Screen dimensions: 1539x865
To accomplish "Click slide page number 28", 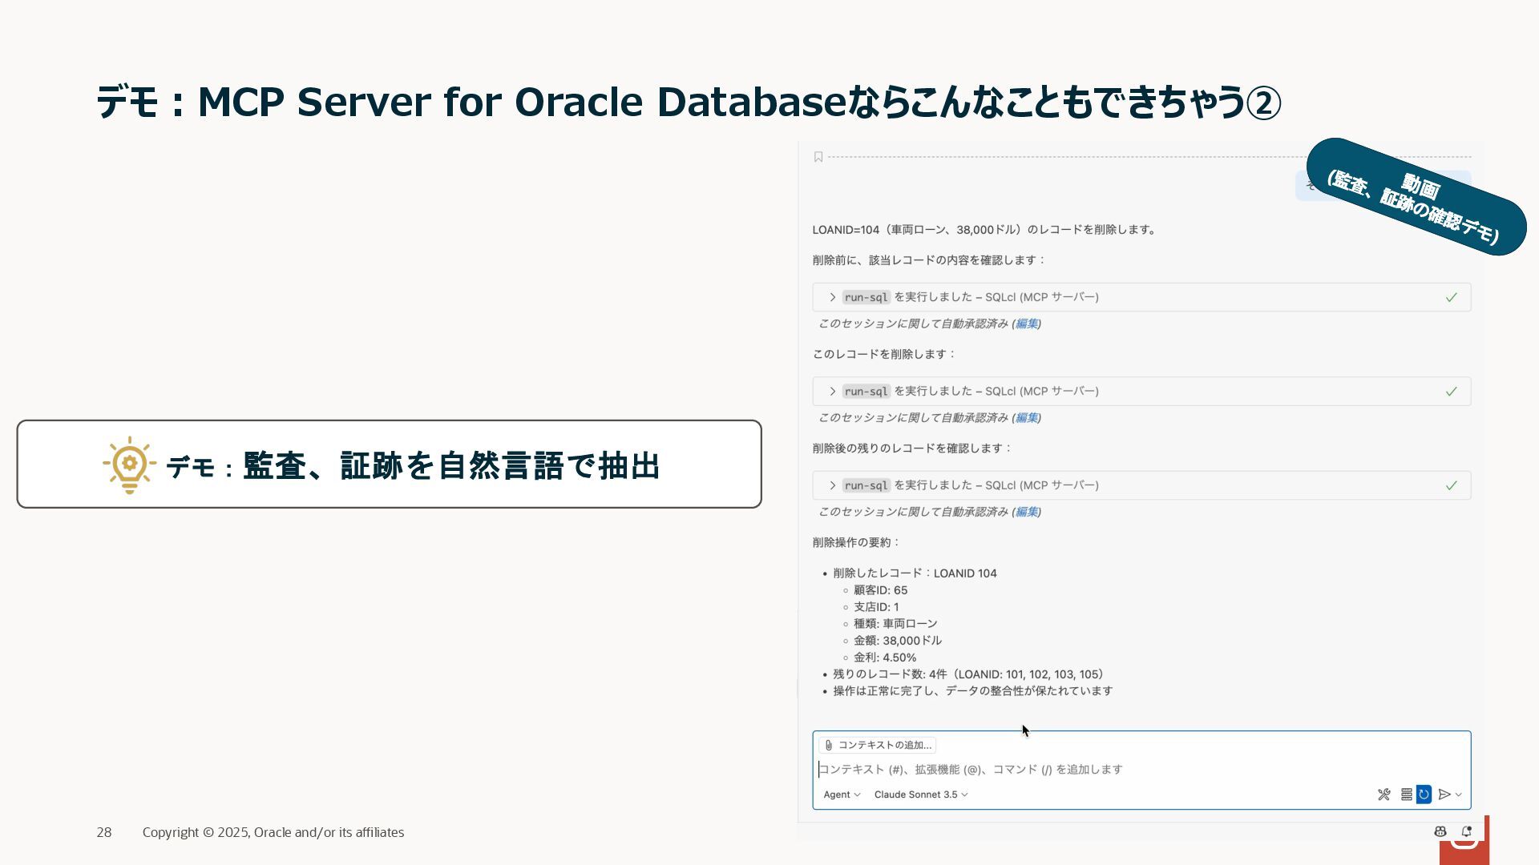I will tap(104, 833).
